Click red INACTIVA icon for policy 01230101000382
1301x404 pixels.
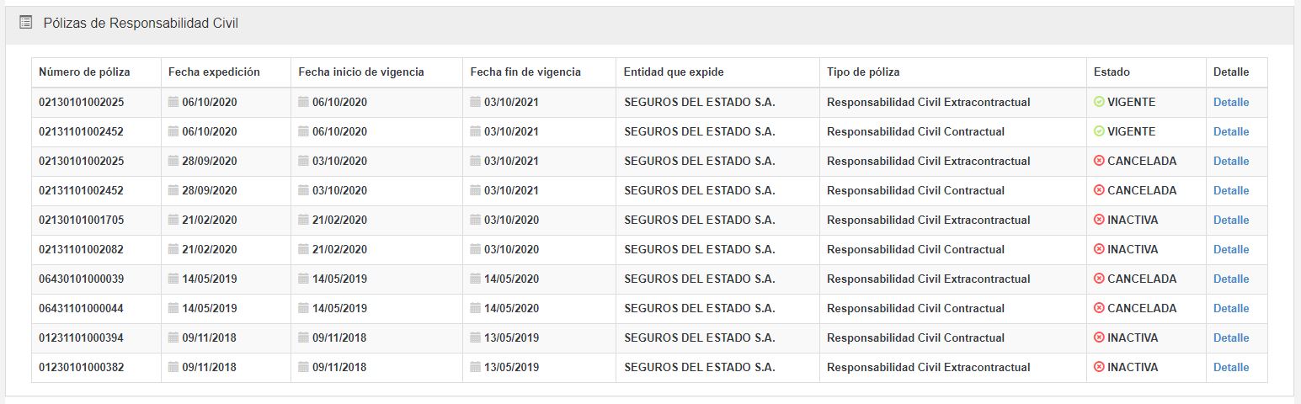pyautogui.click(x=1099, y=367)
